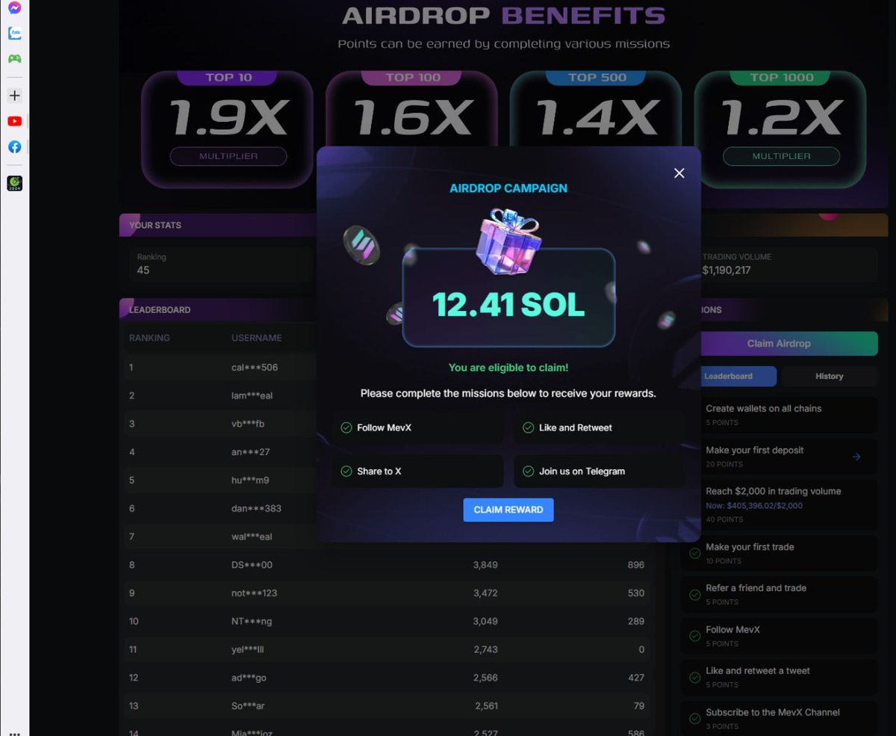Image resolution: width=896 pixels, height=736 pixels.
Task: Open the YouTube sidebar icon
Action: click(x=14, y=121)
